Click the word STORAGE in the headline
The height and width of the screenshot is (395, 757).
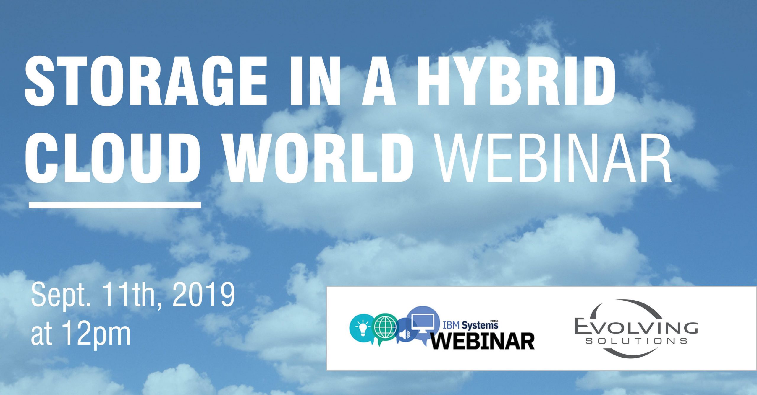click(x=145, y=80)
